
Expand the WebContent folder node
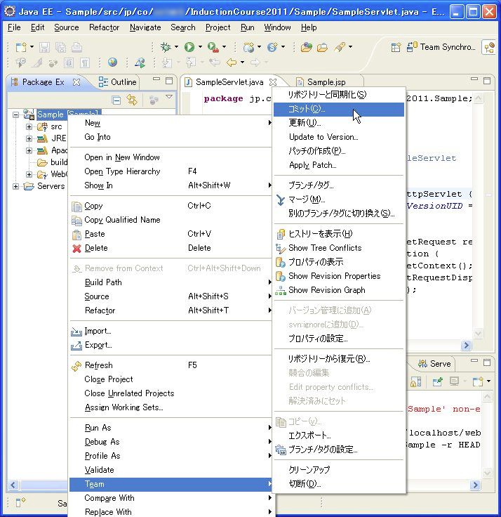click(x=29, y=174)
